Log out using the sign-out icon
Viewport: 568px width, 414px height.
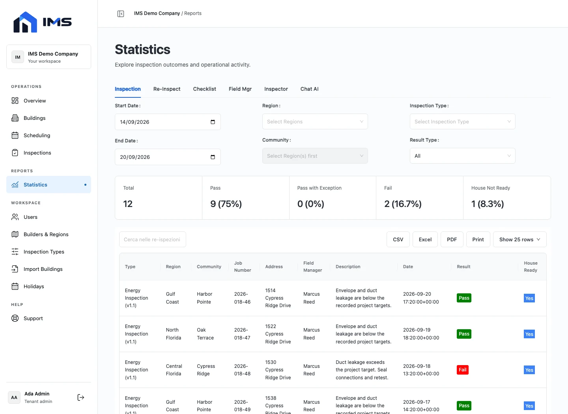[x=81, y=397]
